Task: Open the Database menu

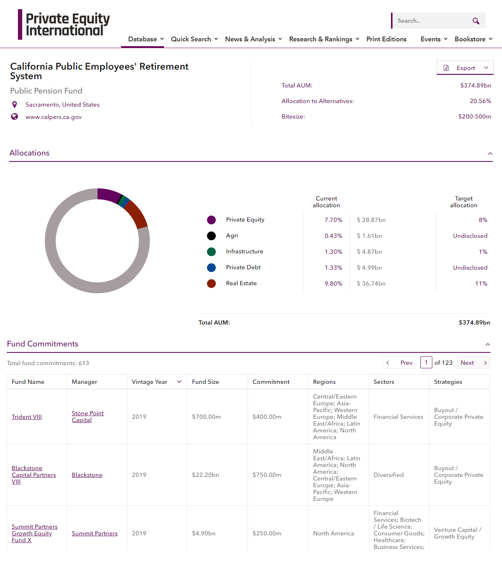Action: [146, 39]
